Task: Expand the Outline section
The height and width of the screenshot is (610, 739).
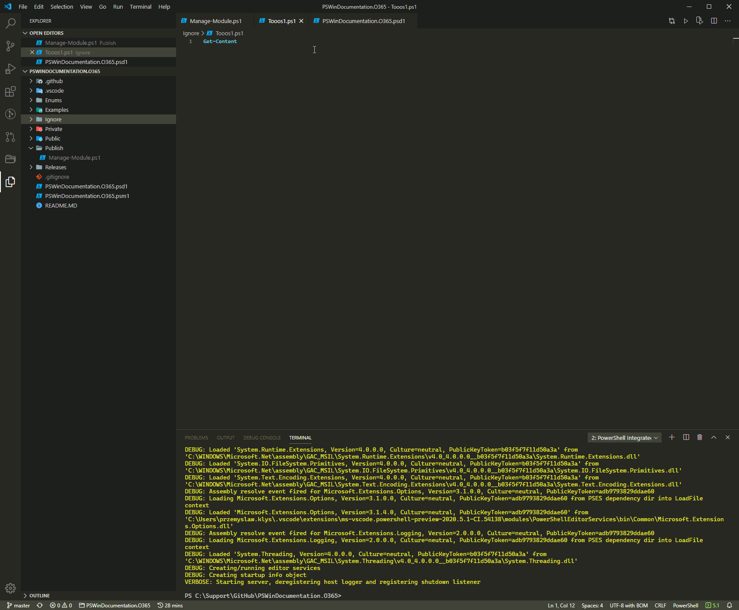Action: pyautogui.click(x=98, y=596)
